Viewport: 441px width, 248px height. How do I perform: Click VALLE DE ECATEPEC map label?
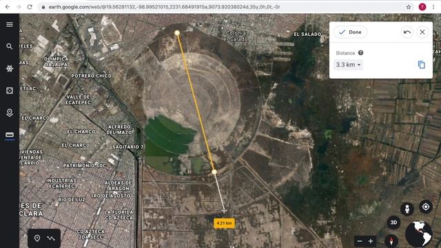tap(78, 99)
